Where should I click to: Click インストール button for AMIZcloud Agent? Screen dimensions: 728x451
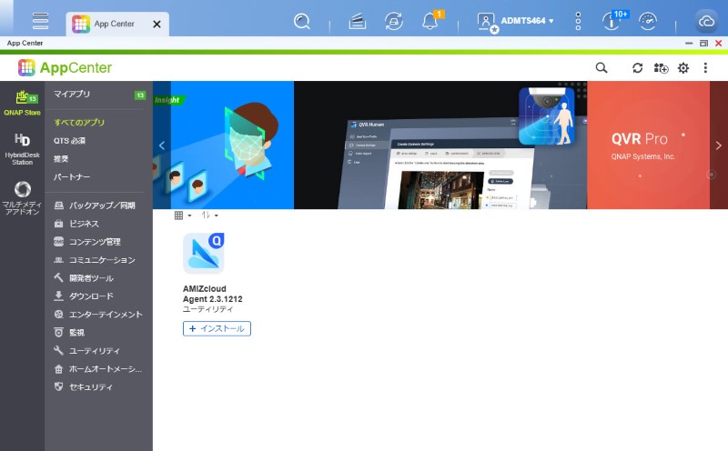(217, 328)
